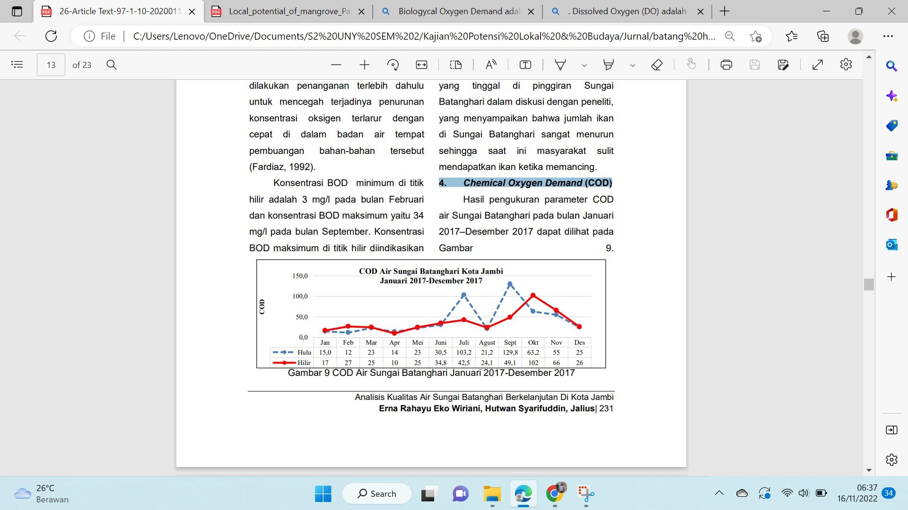Viewport: 908px width, 510px height.
Task: Select the Erase tool
Action: click(x=657, y=65)
